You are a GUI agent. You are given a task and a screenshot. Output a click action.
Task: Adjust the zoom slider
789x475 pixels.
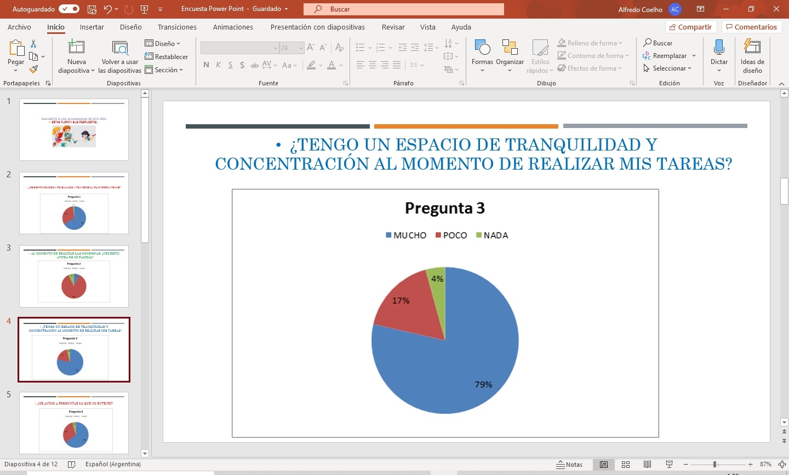click(x=714, y=465)
